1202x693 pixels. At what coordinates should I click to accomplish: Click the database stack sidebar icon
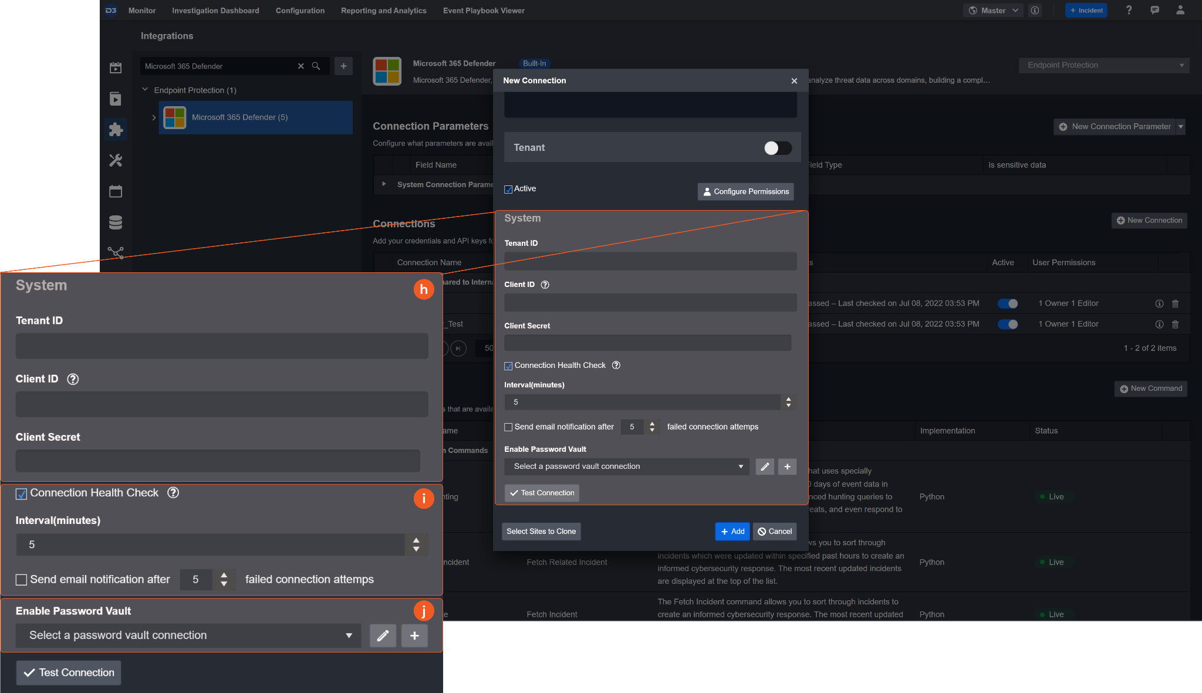(116, 222)
